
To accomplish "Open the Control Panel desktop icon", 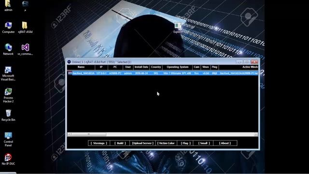I will click(x=8, y=140).
